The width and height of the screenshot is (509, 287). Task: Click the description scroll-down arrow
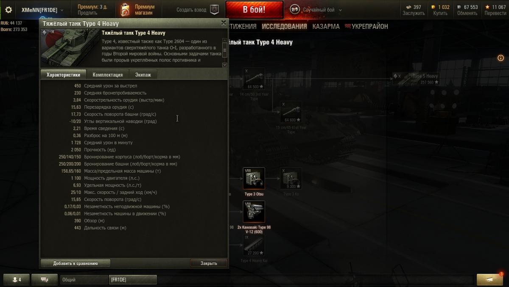click(x=225, y=65)
